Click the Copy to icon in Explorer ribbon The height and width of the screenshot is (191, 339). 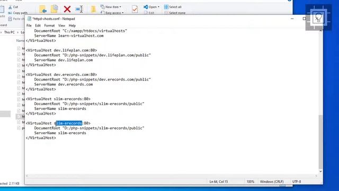pos(55,9)
